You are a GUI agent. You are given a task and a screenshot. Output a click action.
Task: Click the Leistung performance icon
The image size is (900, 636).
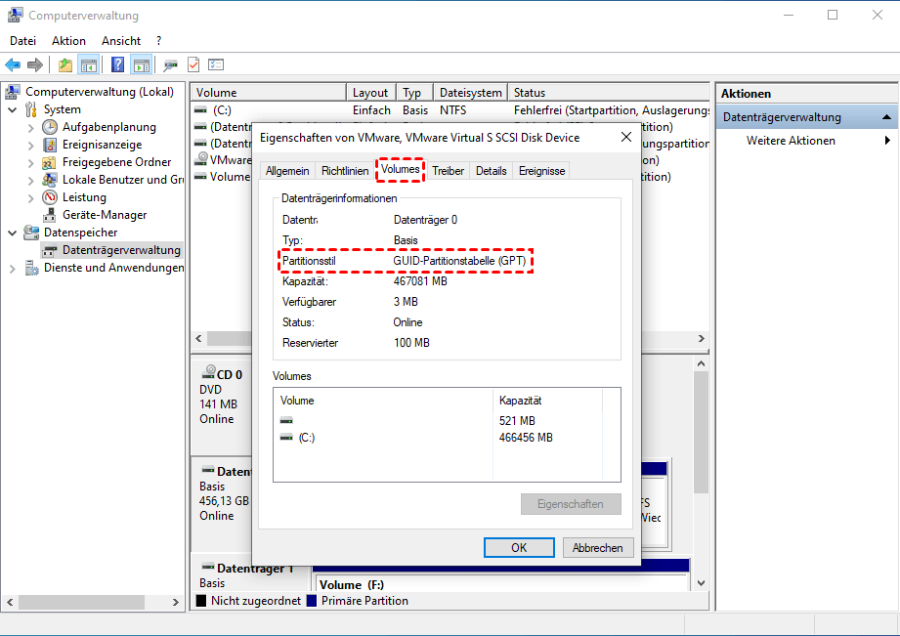pyautogui.click(x=50, y=197)
